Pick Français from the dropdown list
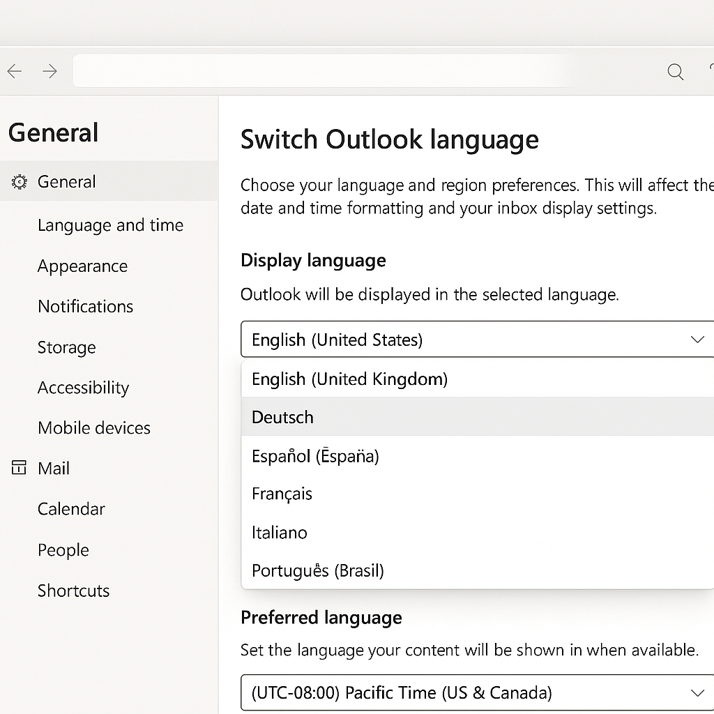The image size is (714, 714). point(478,494)
